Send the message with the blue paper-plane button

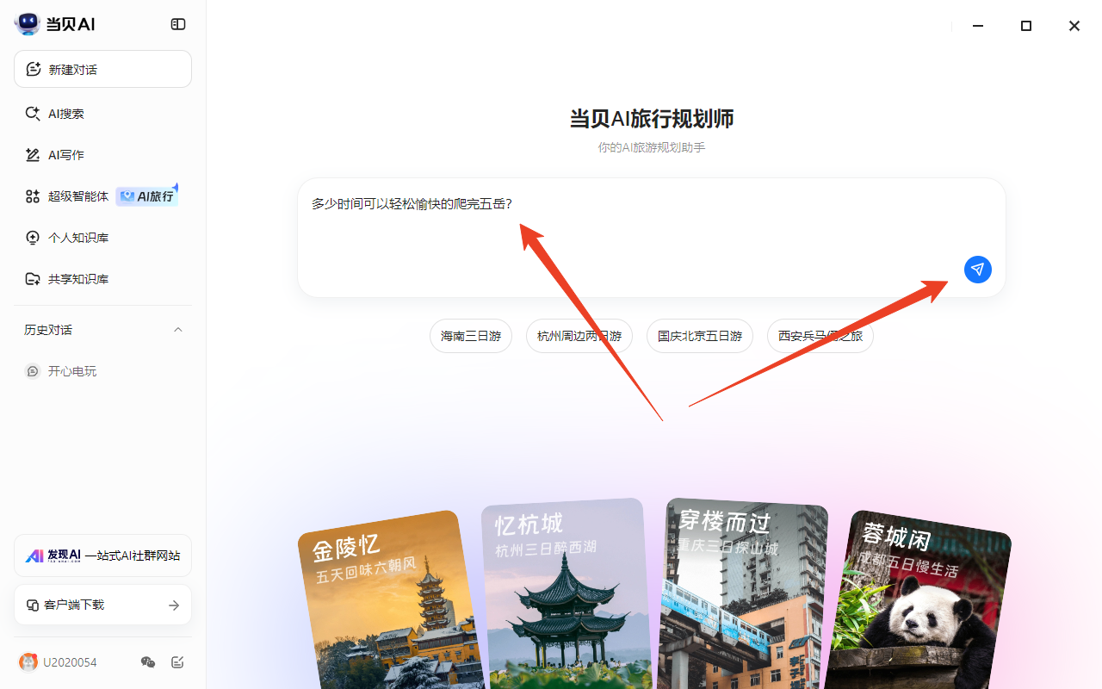point(978,270)
